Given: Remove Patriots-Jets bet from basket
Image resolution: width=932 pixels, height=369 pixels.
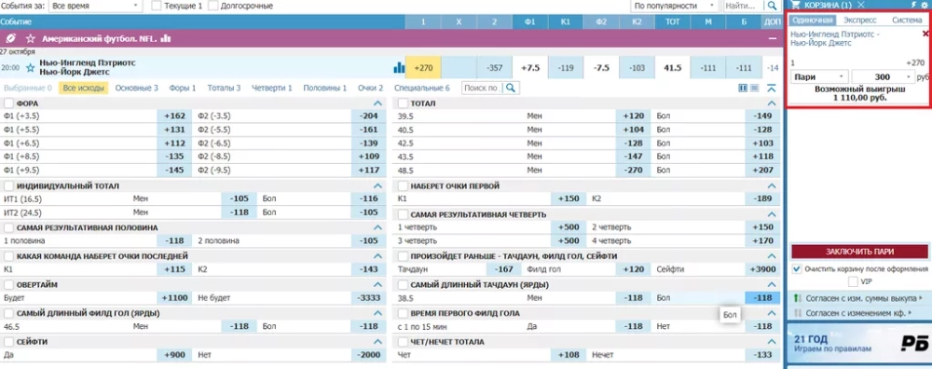Looking at the screenshot, I should (925, 34).
